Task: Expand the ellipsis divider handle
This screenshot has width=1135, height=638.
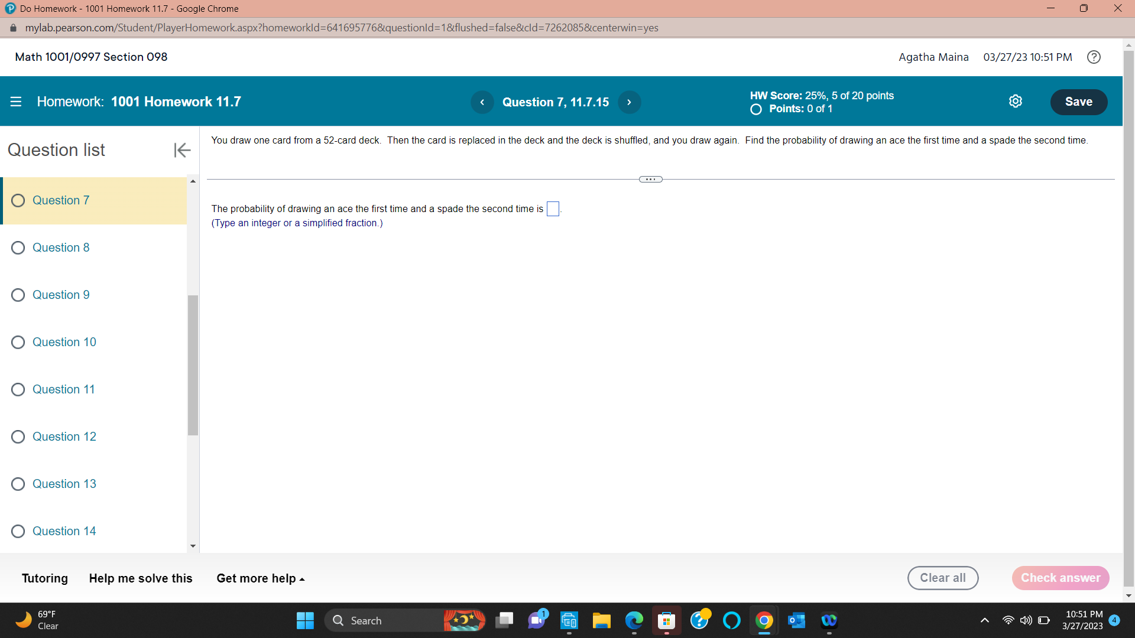Action: (650, 180)
